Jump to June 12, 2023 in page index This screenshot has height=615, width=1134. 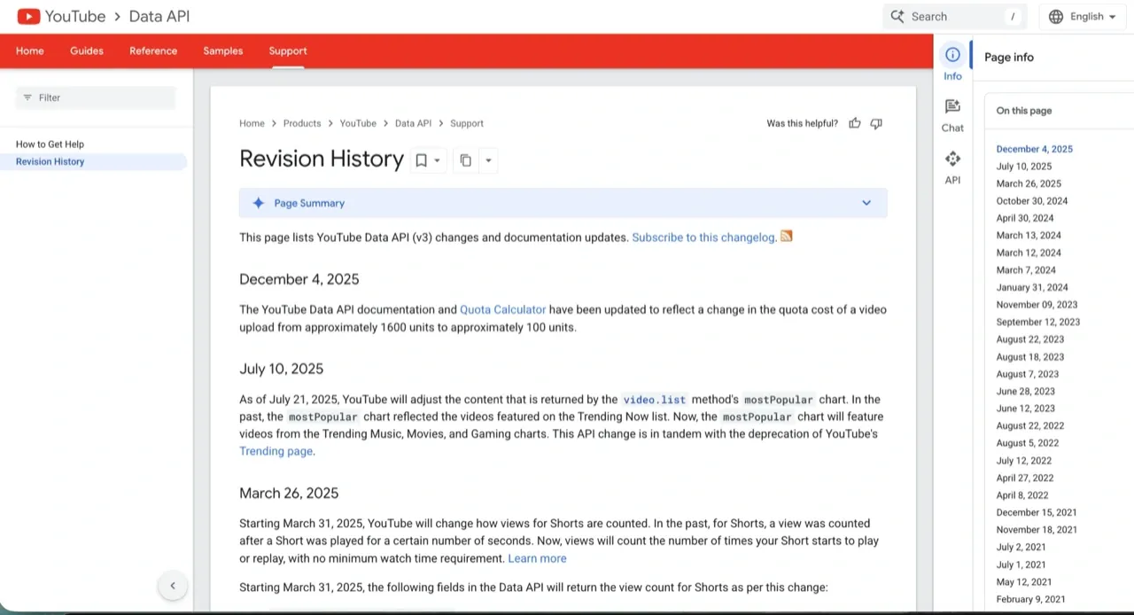coord(1025,409)
